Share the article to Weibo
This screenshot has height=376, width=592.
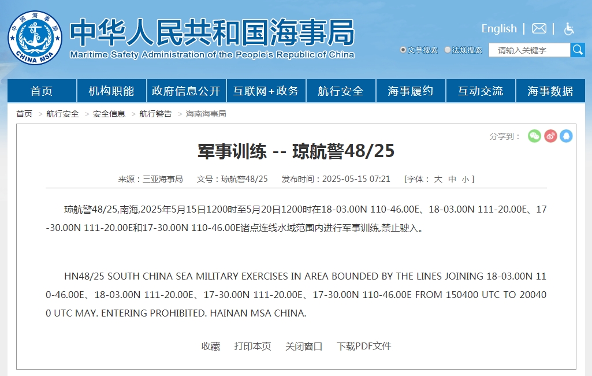click(x=550, y=136)
